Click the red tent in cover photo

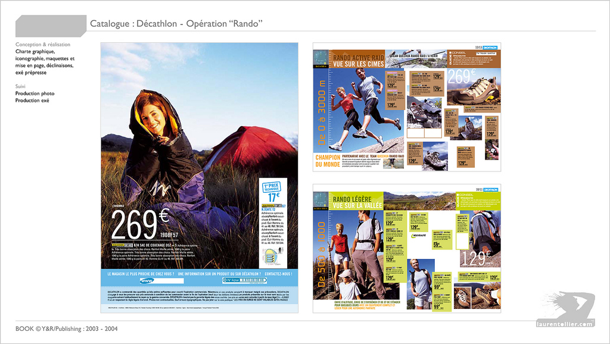coord(251,149)
